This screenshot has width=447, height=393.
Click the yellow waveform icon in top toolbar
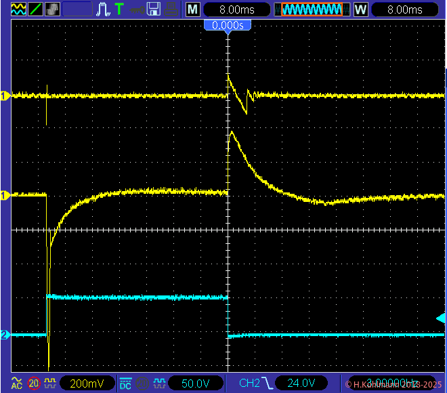tap(19, 9)
